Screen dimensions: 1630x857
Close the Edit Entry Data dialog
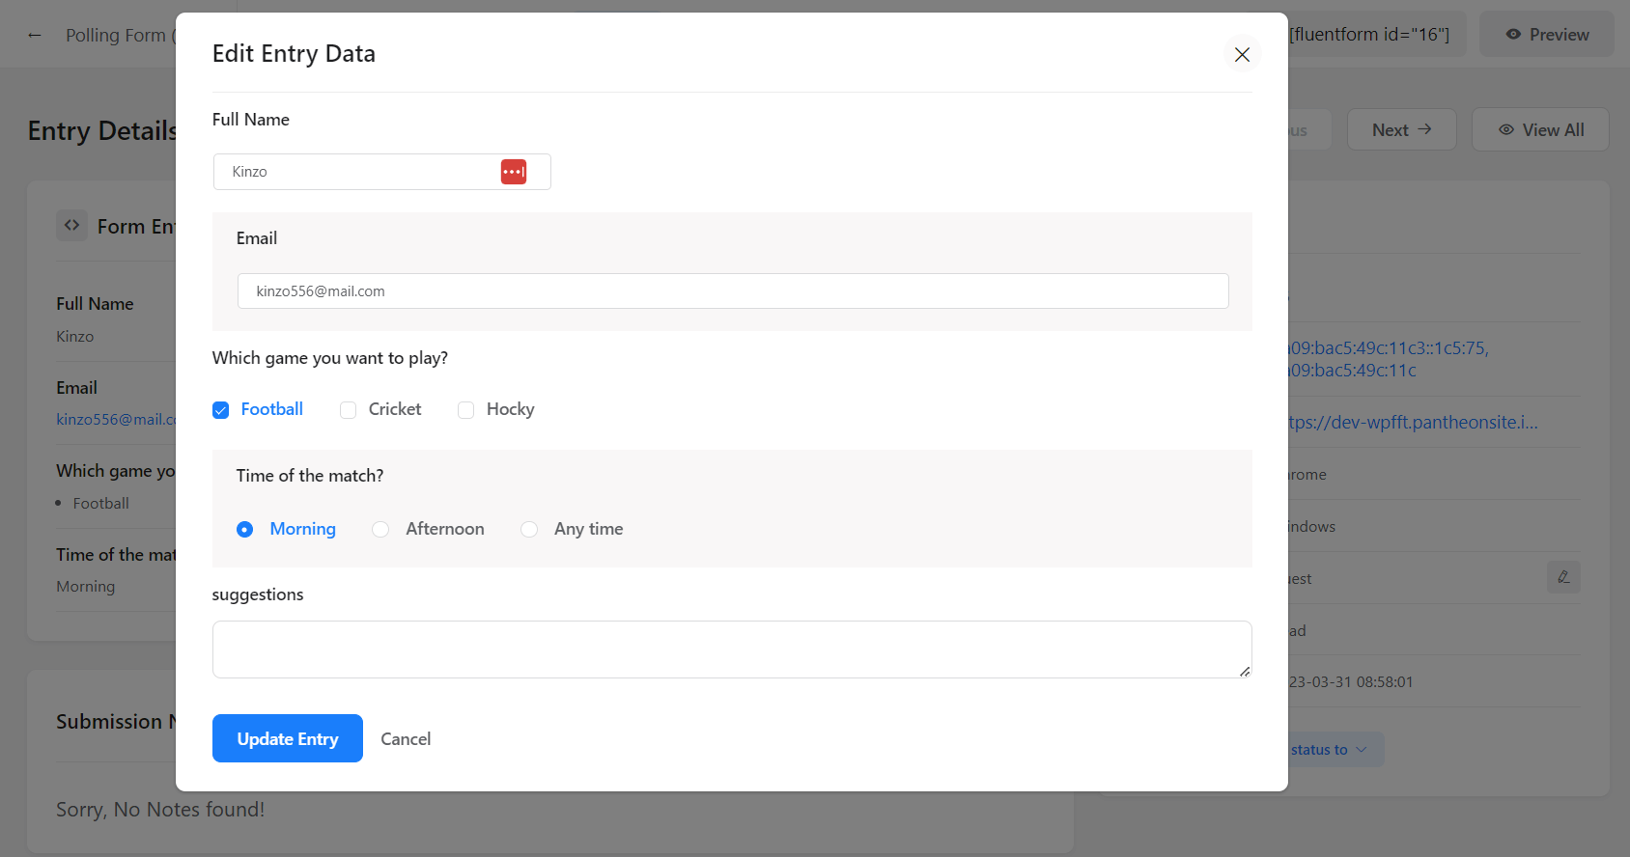1242,55
